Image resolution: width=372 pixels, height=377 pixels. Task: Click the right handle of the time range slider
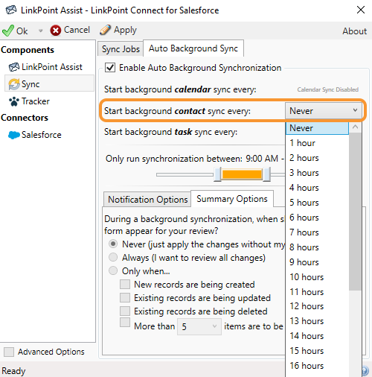[266, 174]
